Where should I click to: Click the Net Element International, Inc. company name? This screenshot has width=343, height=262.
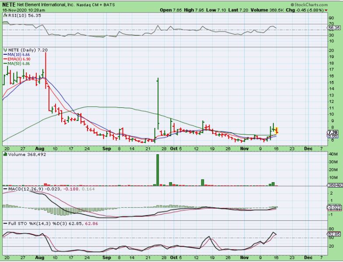coord(45,4)
